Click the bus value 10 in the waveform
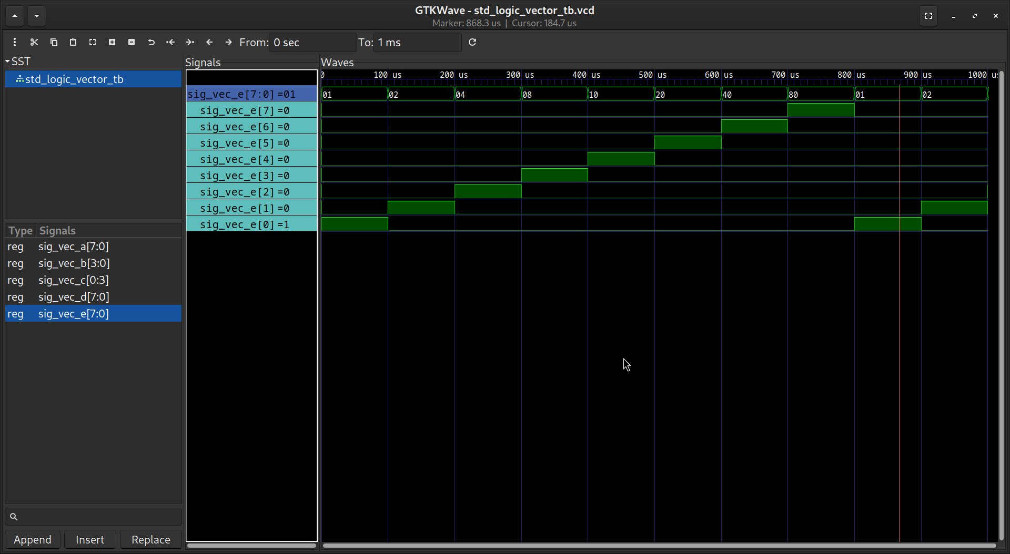Viewport: 1010px width, 554px height. coord(593,95)
